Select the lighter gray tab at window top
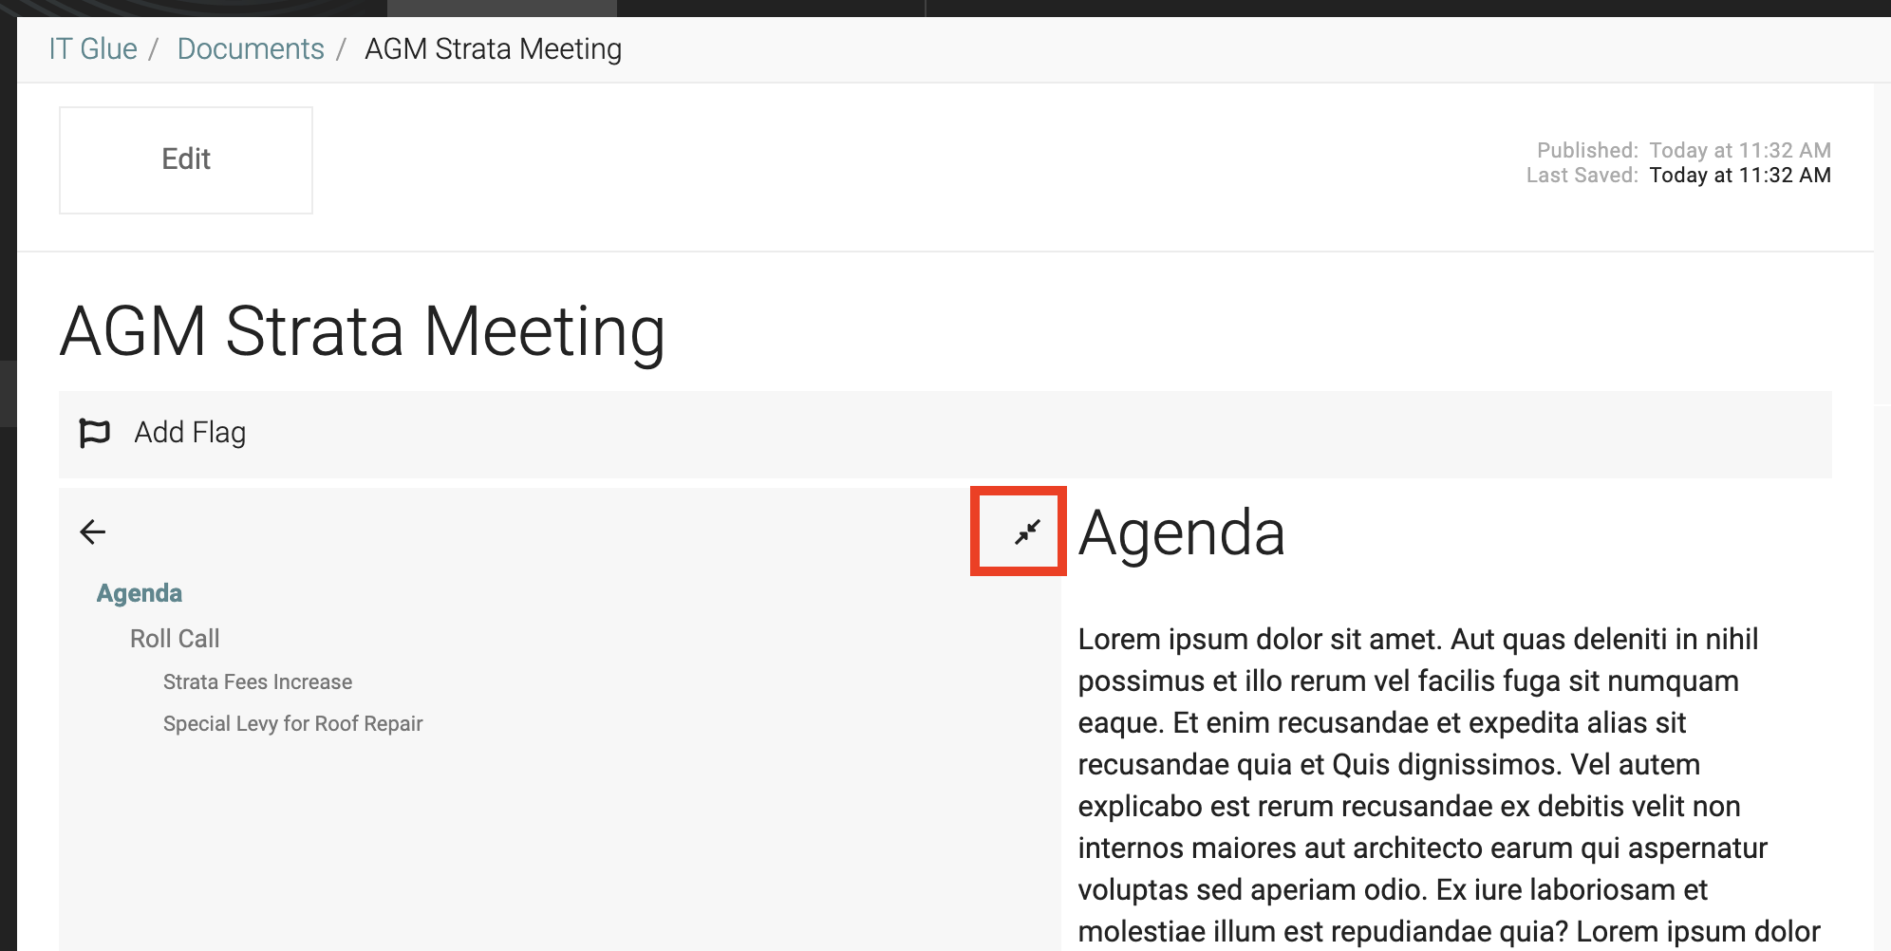The image size is (1891, 951). coord(502,8)
